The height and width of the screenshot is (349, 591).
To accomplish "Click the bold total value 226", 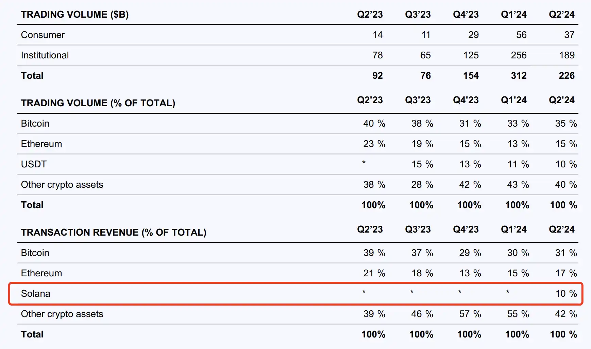I will tap(567, 76).
